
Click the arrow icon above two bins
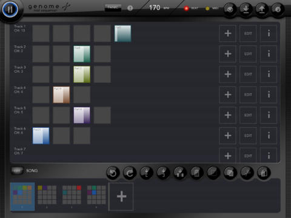pyautogui.click(x=180, y=173)
